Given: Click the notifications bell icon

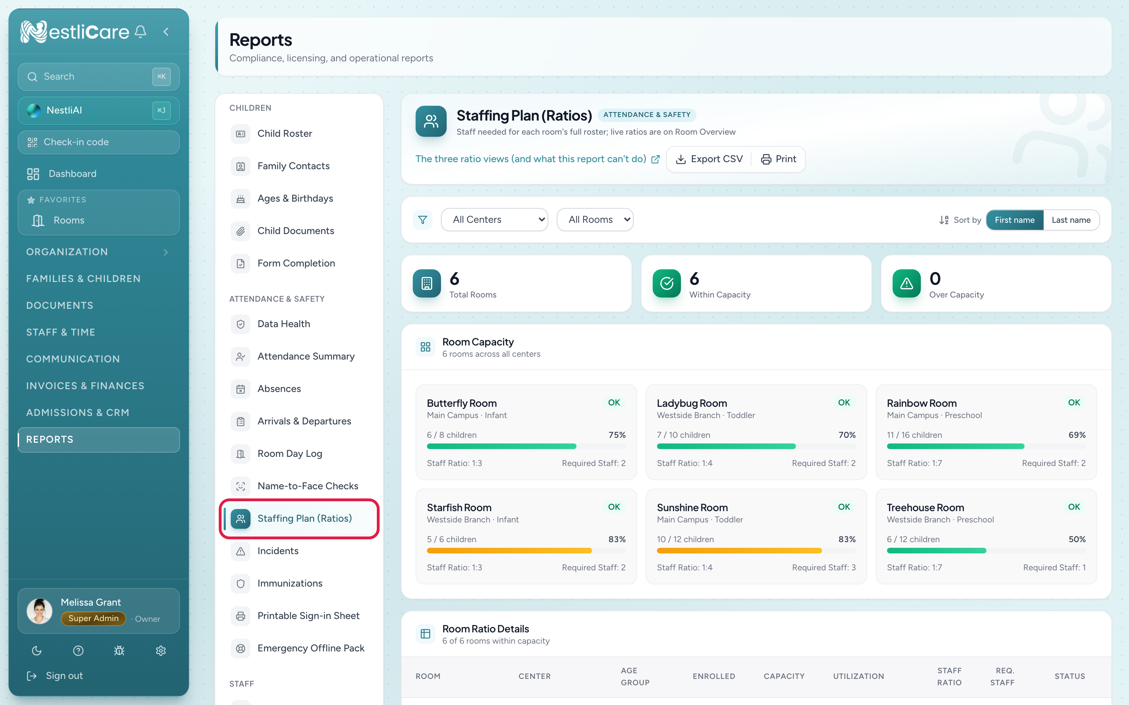Looking at the screenshot, I should [140, 31].
